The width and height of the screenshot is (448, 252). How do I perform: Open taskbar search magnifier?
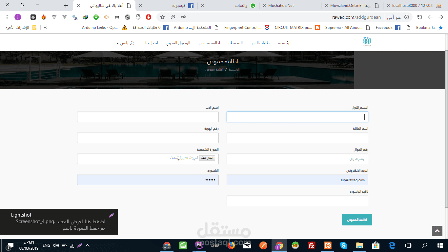(x=424, y=245)
